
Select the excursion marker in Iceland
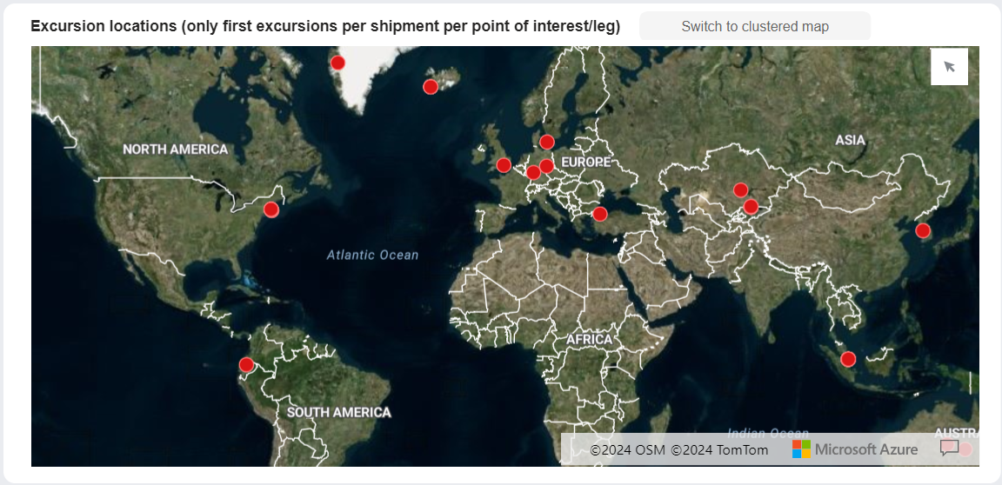click(x=431, y=86)
